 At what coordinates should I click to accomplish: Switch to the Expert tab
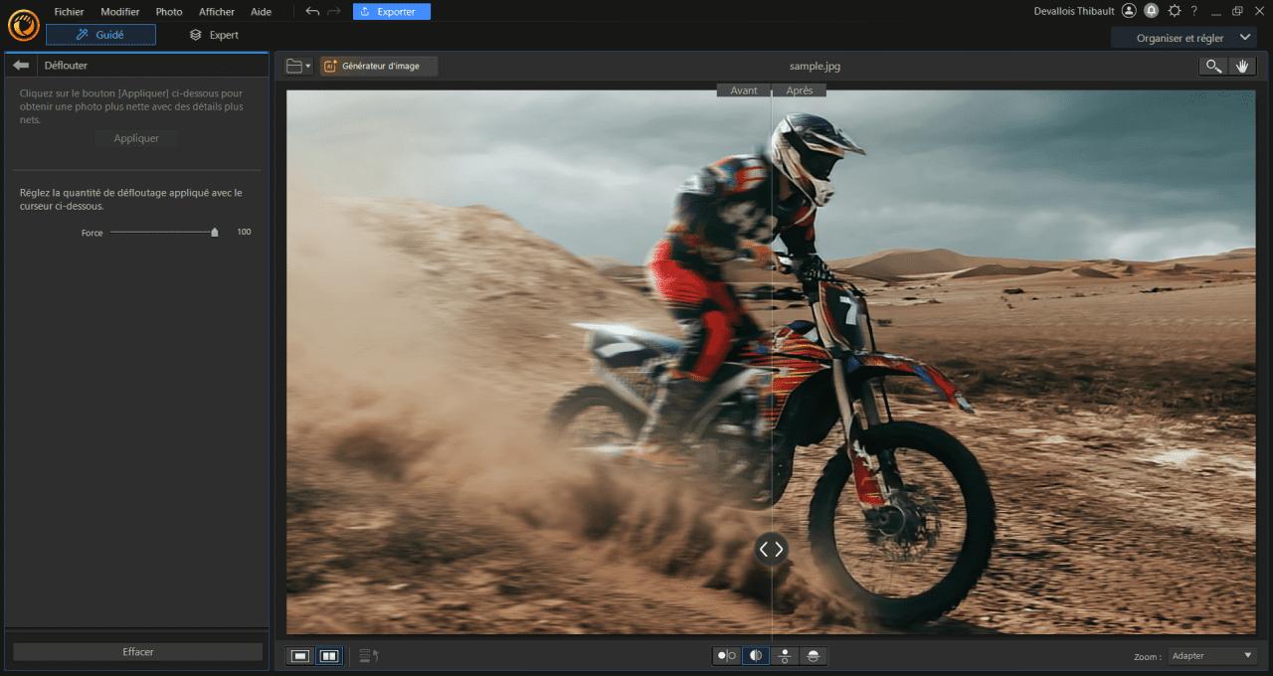tap(215, 34)
